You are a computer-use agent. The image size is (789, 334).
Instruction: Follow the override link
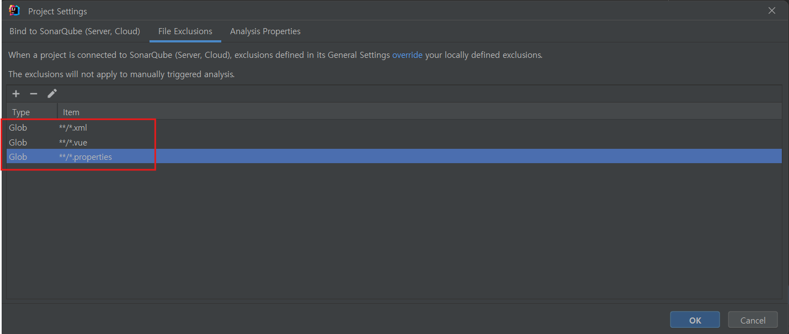(407, 55)
